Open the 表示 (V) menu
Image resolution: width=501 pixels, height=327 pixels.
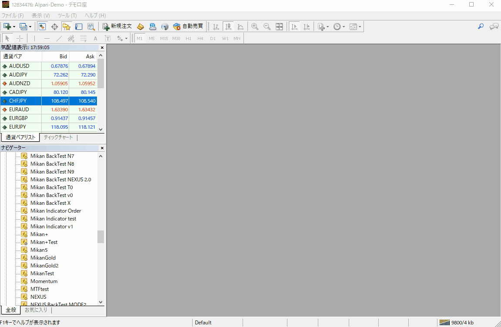[40, 15]
